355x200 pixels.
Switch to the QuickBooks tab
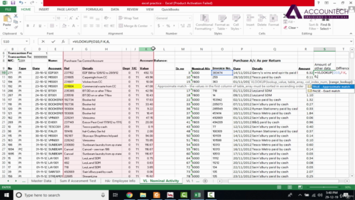point(170,9)
